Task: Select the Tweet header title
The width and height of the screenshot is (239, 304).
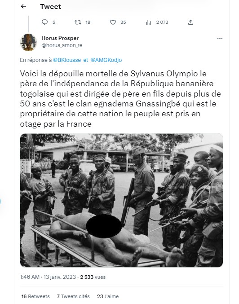Action: (50, 7)
